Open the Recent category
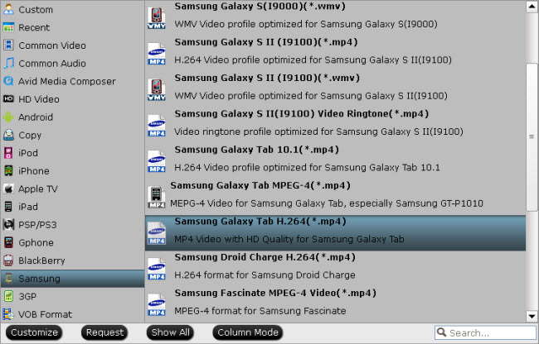 pos(72,27)
